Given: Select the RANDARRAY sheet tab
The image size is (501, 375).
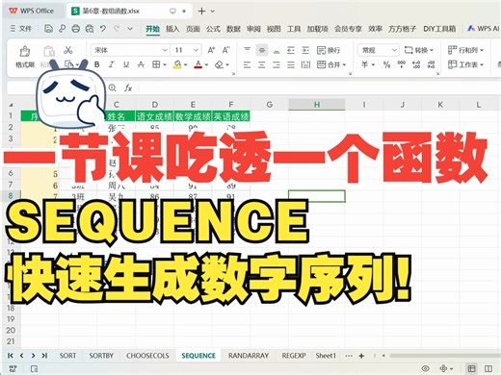Looking at the screenshot, I should click(x=249, y=356).
